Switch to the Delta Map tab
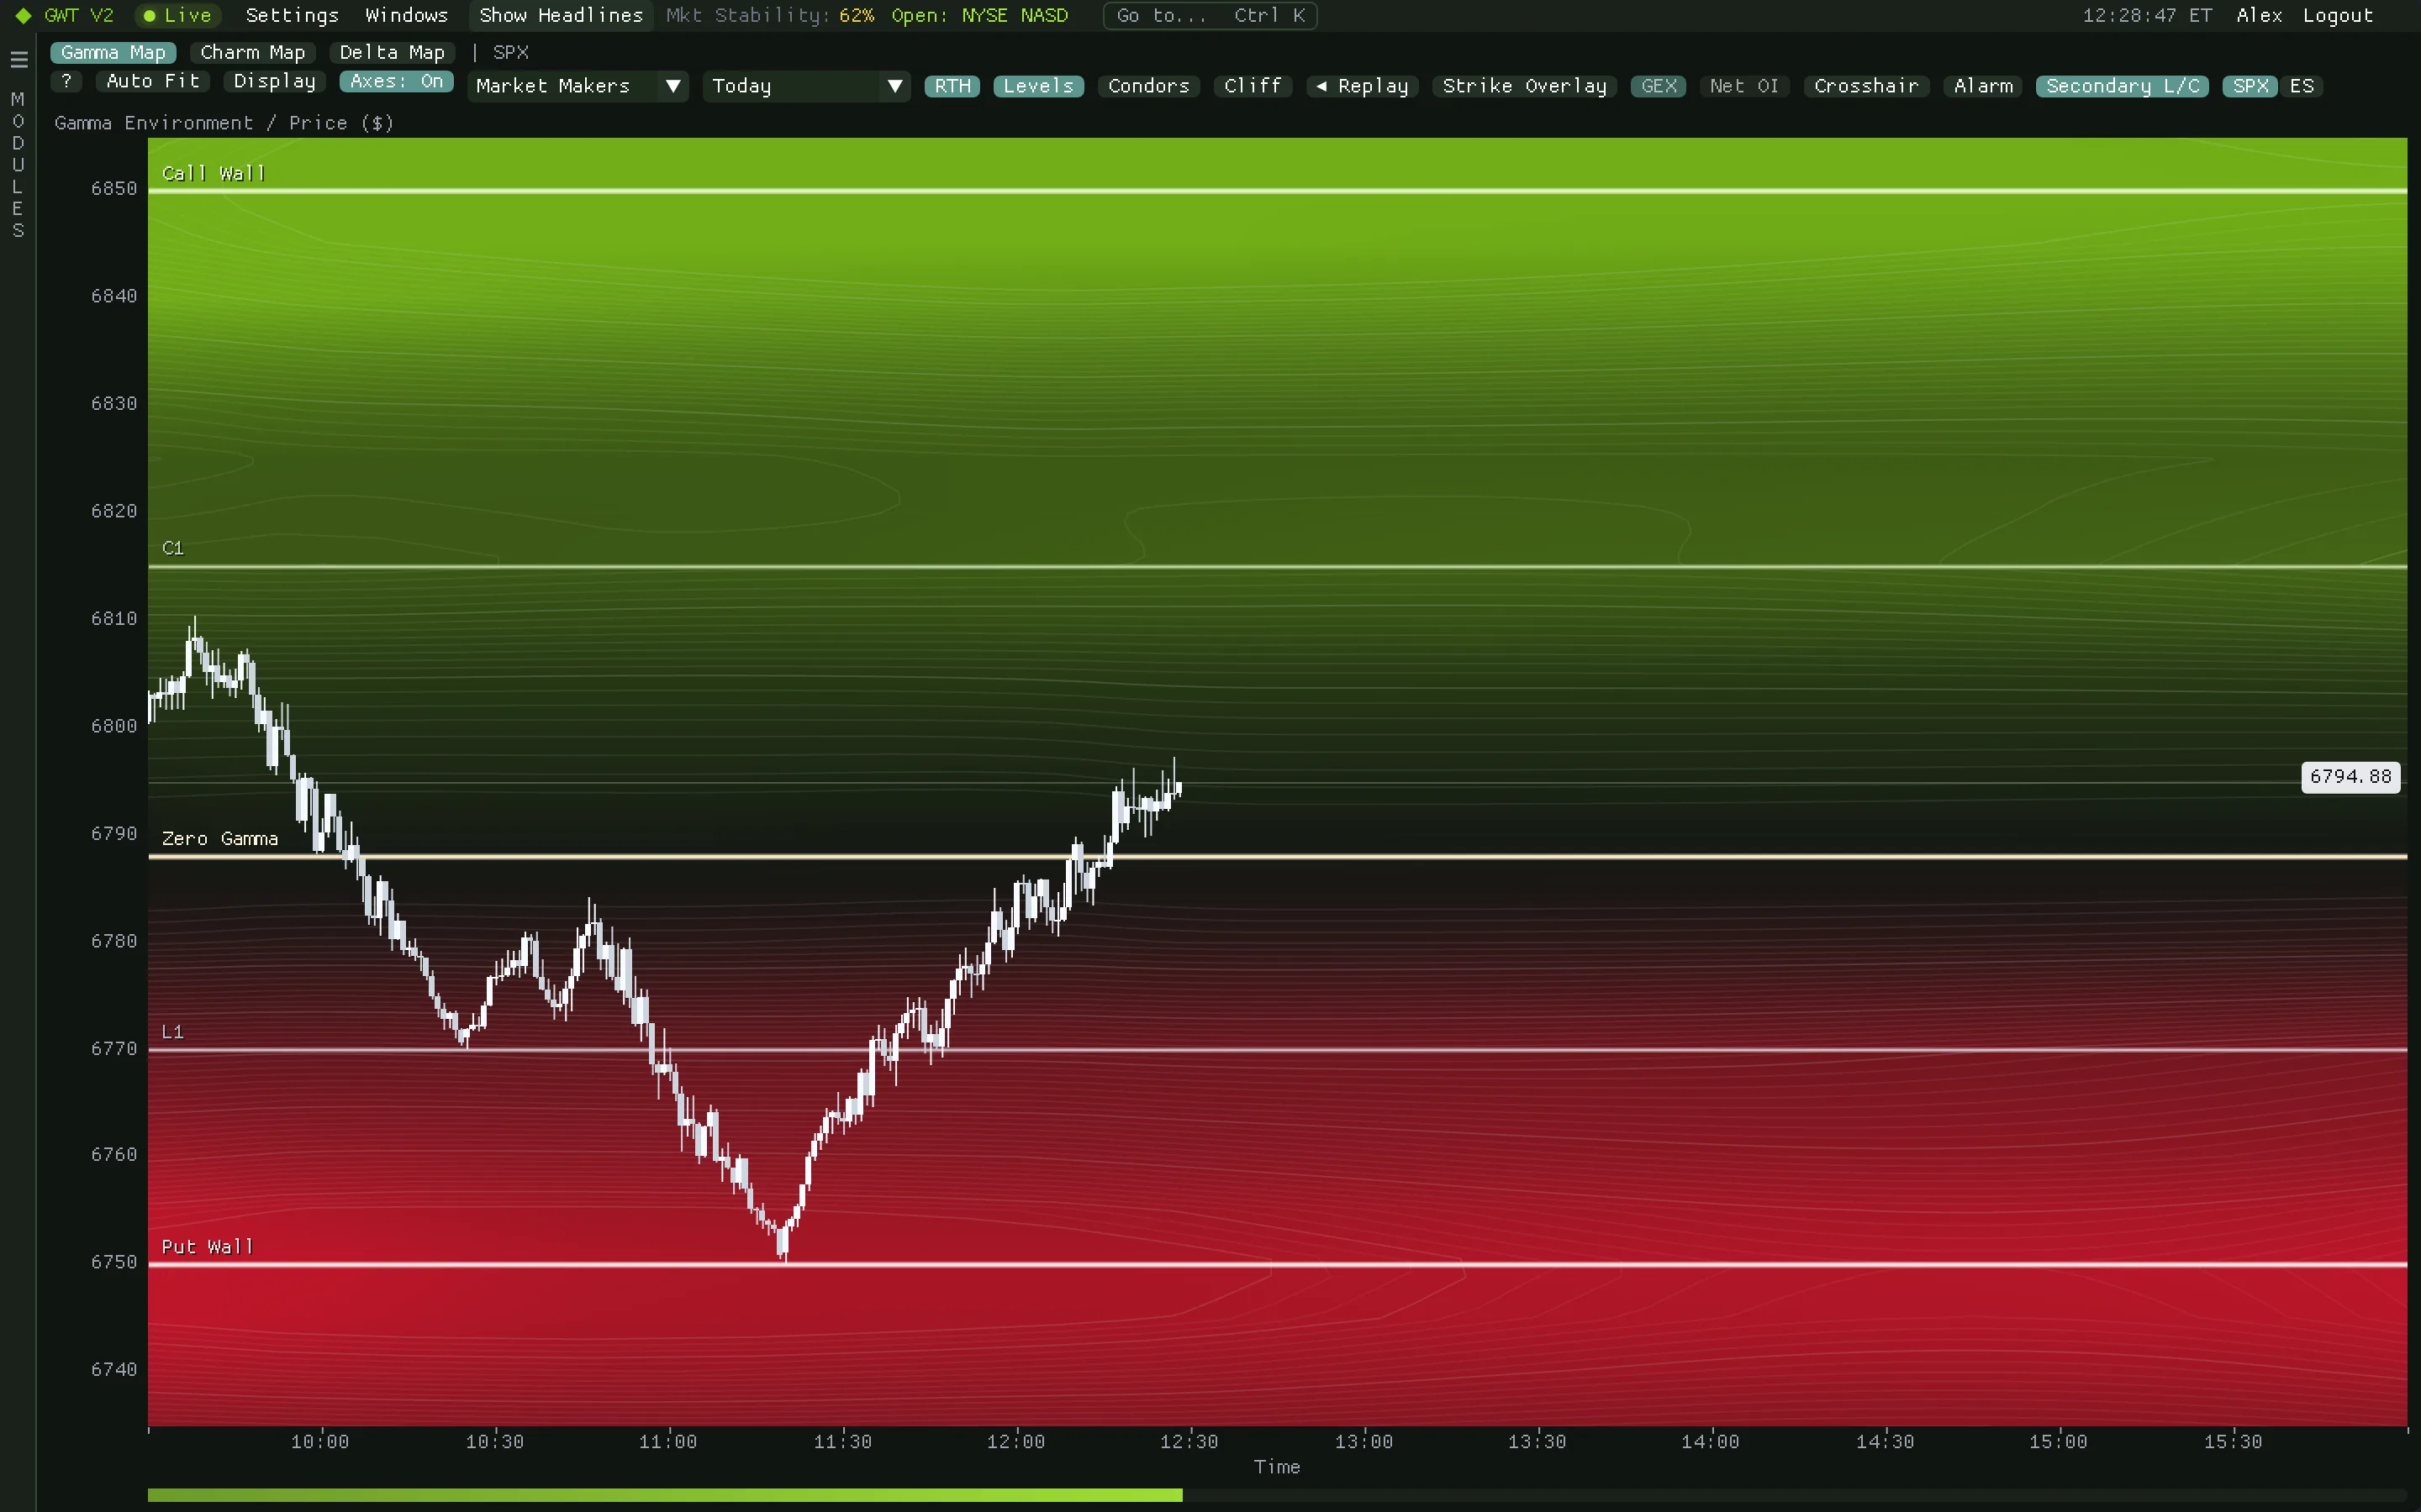This screenshot has height=1512, width=2421. click(393, 53)
